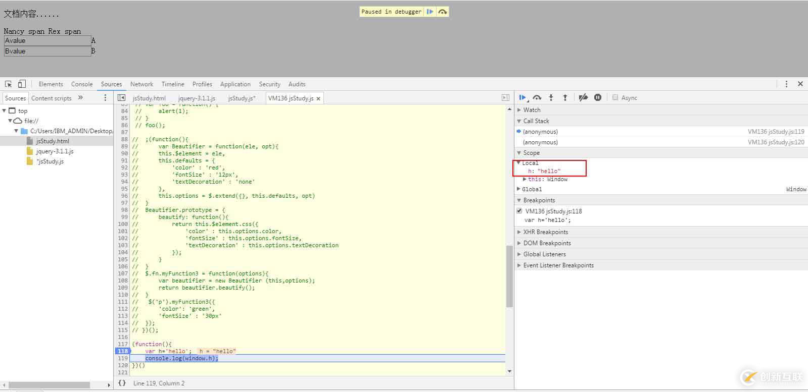Switch to the Elements tab

[51, 84]
